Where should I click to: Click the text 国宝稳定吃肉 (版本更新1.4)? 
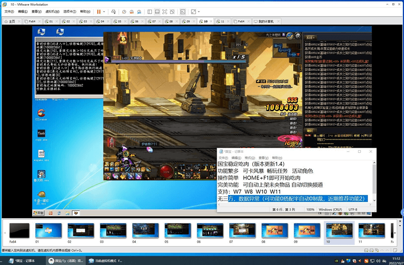point(251,164)
